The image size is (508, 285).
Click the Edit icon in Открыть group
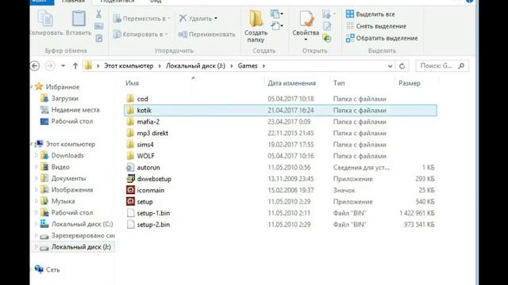point(327,26)
